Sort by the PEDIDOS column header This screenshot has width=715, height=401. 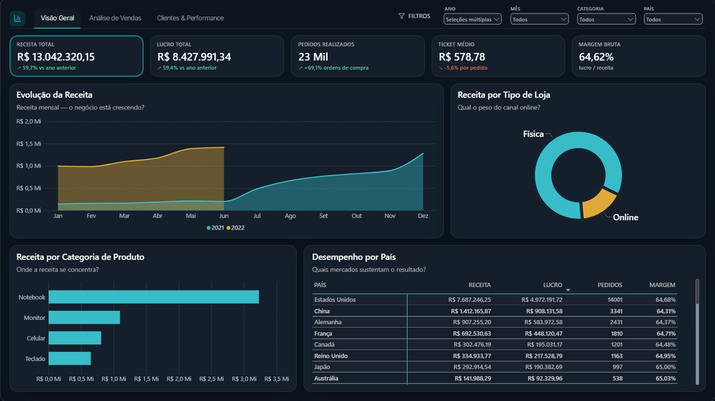(610, 285)
